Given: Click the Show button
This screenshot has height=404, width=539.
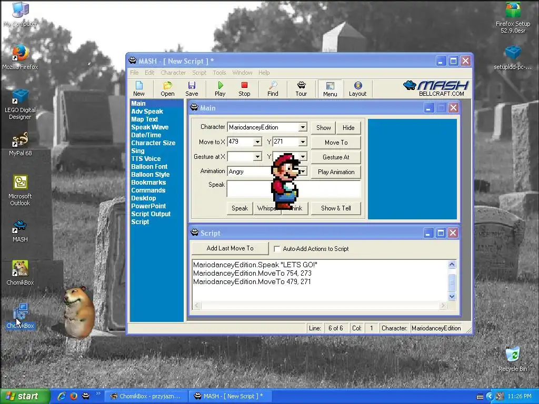Looking at the screenshot, I should tap(324, 128).
